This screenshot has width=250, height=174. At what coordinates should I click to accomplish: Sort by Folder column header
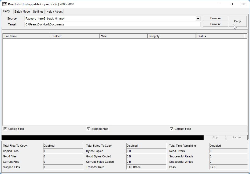[x=75, y=36]
